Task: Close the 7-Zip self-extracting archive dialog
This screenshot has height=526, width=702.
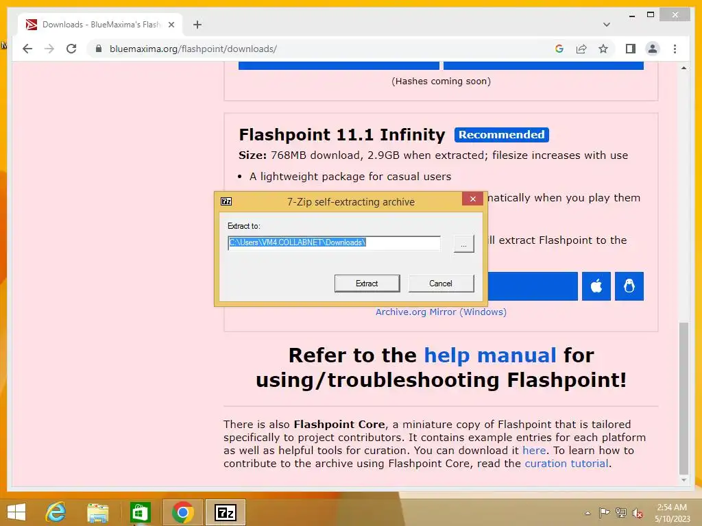Action: 472,199
